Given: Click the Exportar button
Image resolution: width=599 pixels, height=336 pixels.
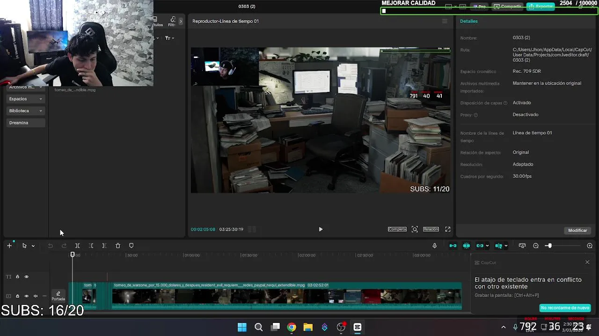Looking at the screenshot, I should click(x=541, y=7).
